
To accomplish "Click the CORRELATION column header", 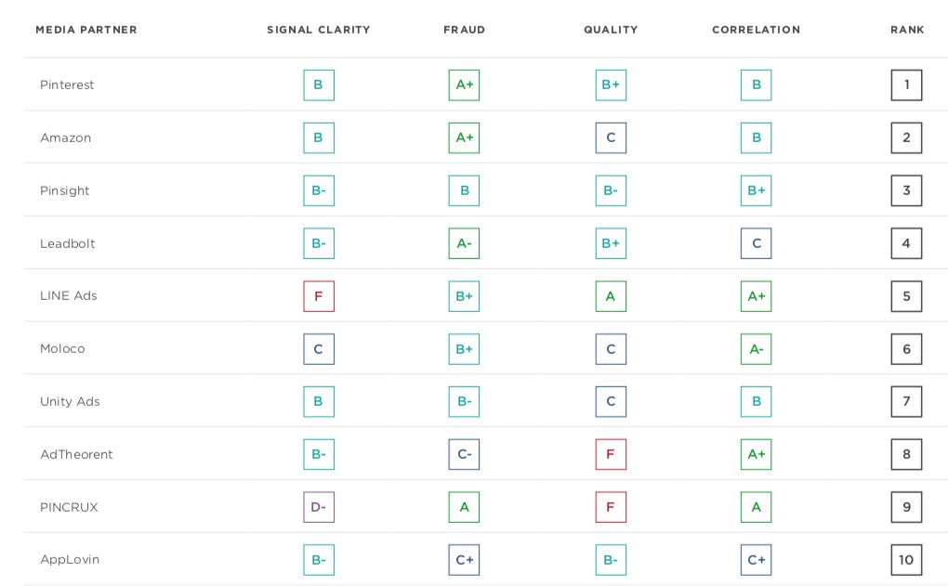I will click(757, 30).
